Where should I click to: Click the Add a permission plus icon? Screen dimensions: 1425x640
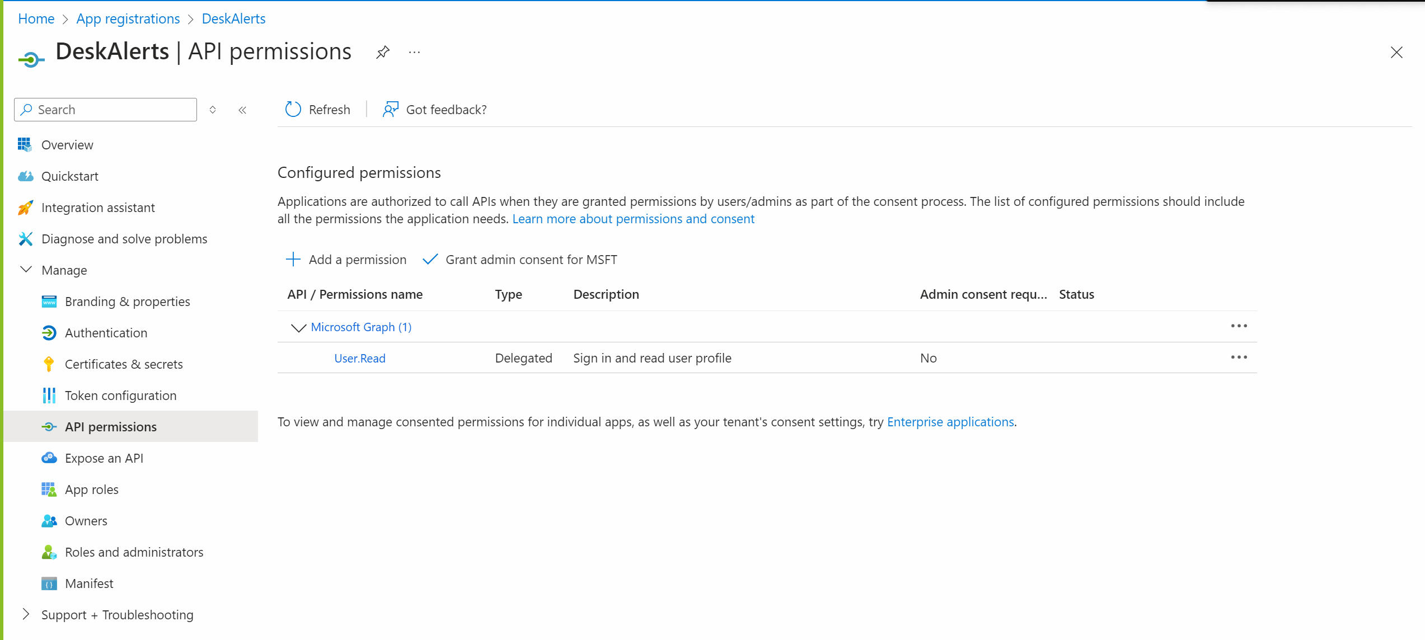pos(293,260)
